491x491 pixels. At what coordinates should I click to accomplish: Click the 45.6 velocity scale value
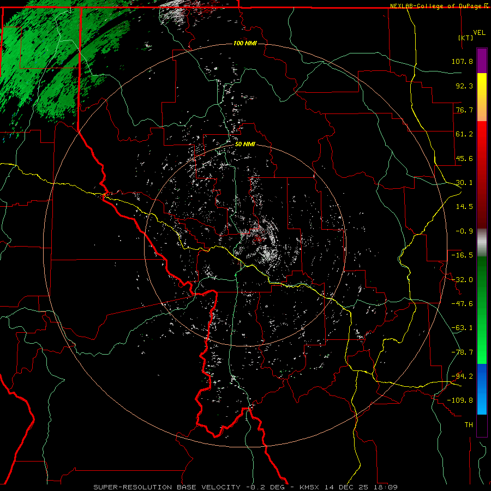coord(464,158)
